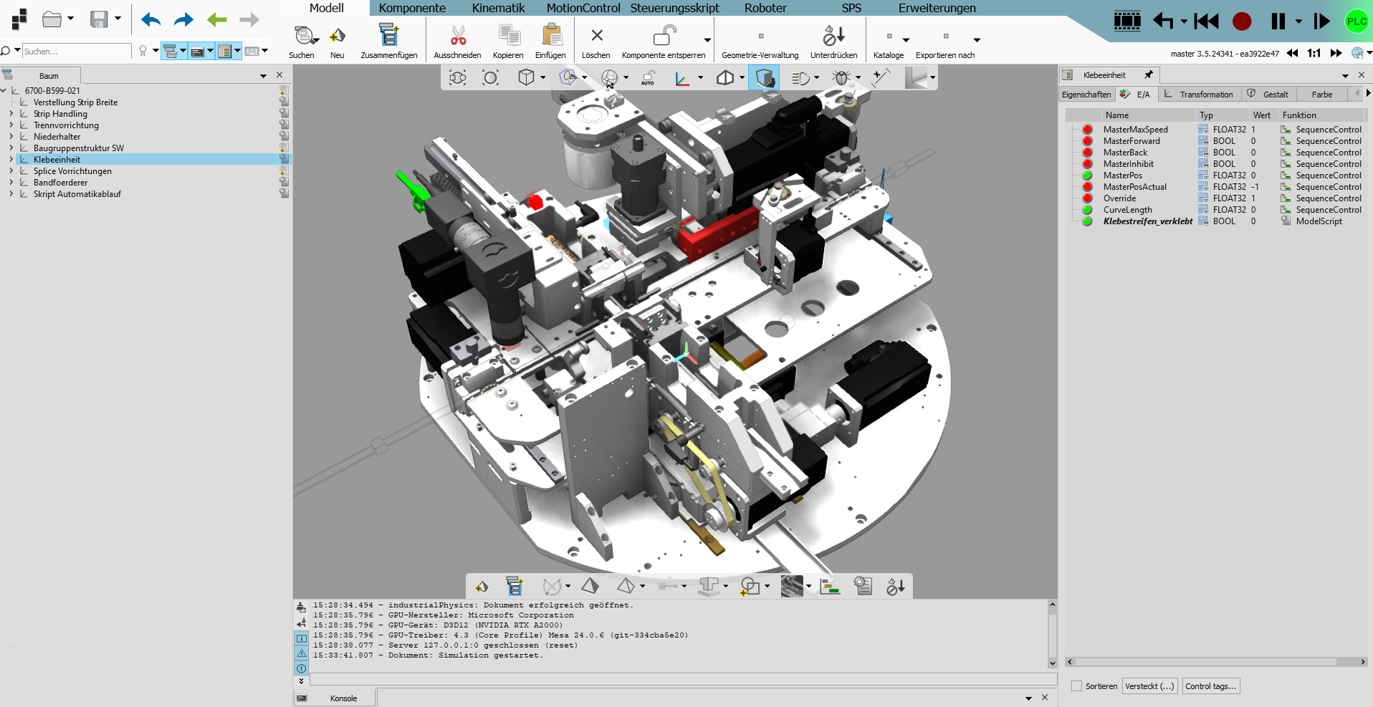Start recording with the red record button
1373x707 pixels.
(1241, 21)
